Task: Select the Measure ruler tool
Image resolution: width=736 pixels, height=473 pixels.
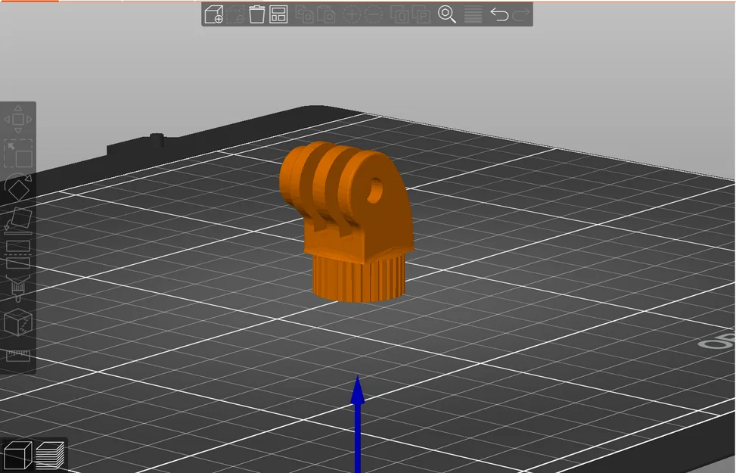Action: click(x=18, y=356)
